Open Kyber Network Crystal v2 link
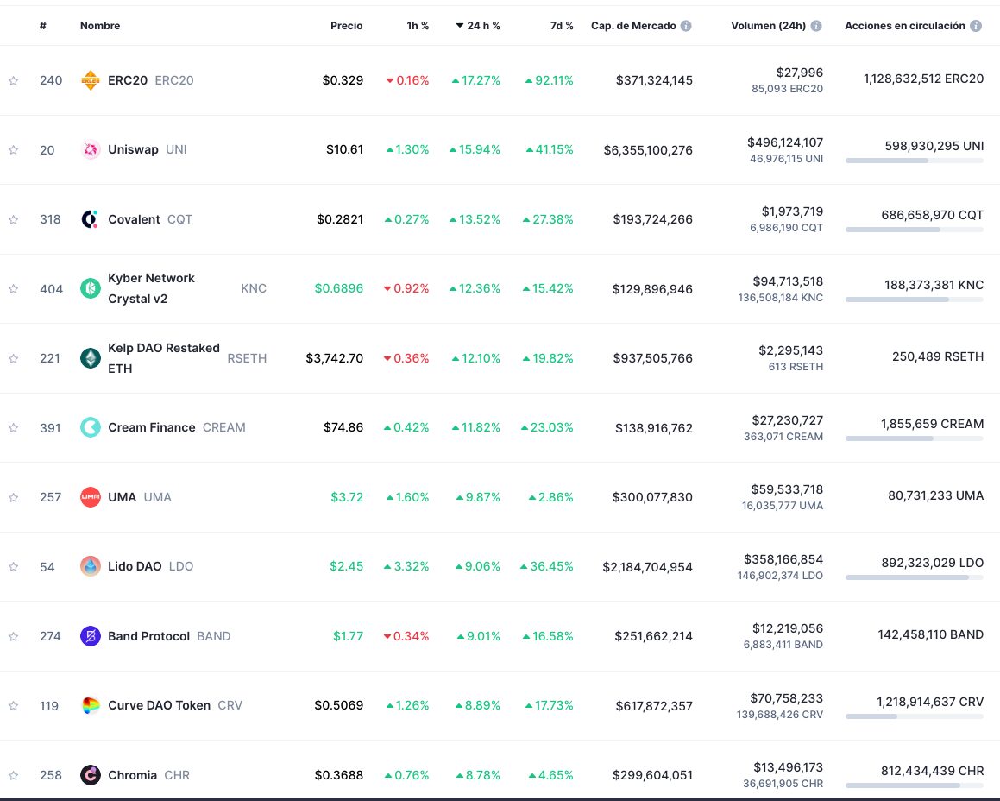1000x801 pixels. (151, 288)
